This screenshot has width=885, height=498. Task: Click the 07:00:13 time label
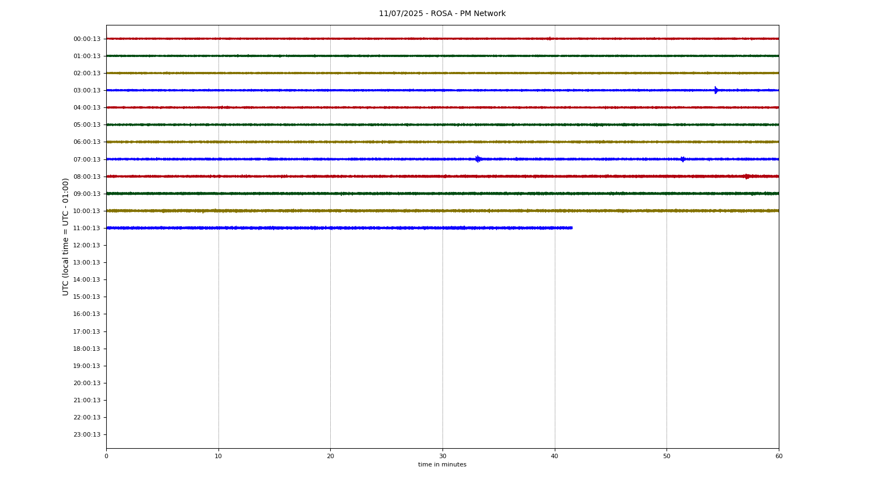click(x=87, y=159)
